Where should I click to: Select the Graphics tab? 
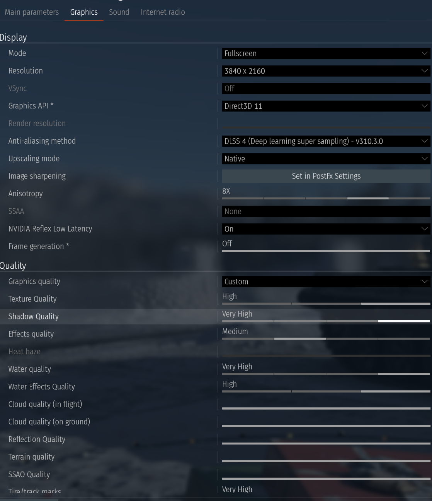tap(84, 12)
